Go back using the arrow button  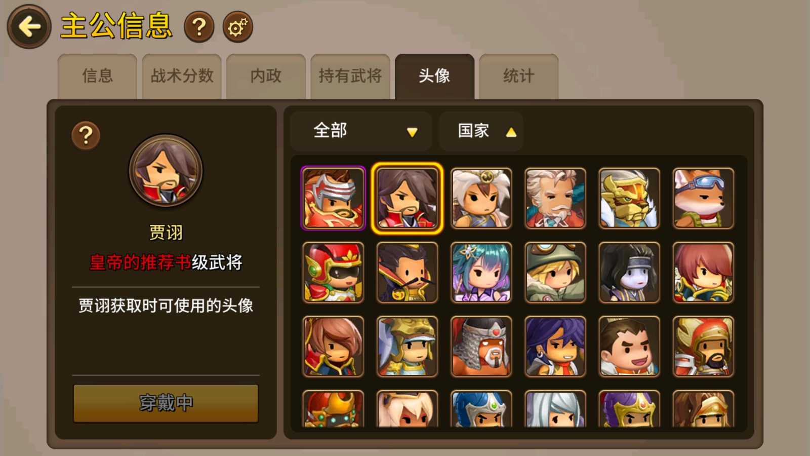[x=29, y=26]
